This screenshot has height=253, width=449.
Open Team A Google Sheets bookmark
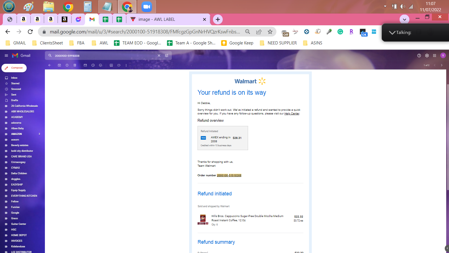[x=191, y=43]
